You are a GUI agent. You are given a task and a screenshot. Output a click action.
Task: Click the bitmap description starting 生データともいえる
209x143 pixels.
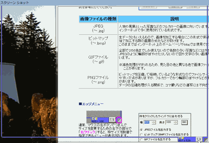point(164,41)
